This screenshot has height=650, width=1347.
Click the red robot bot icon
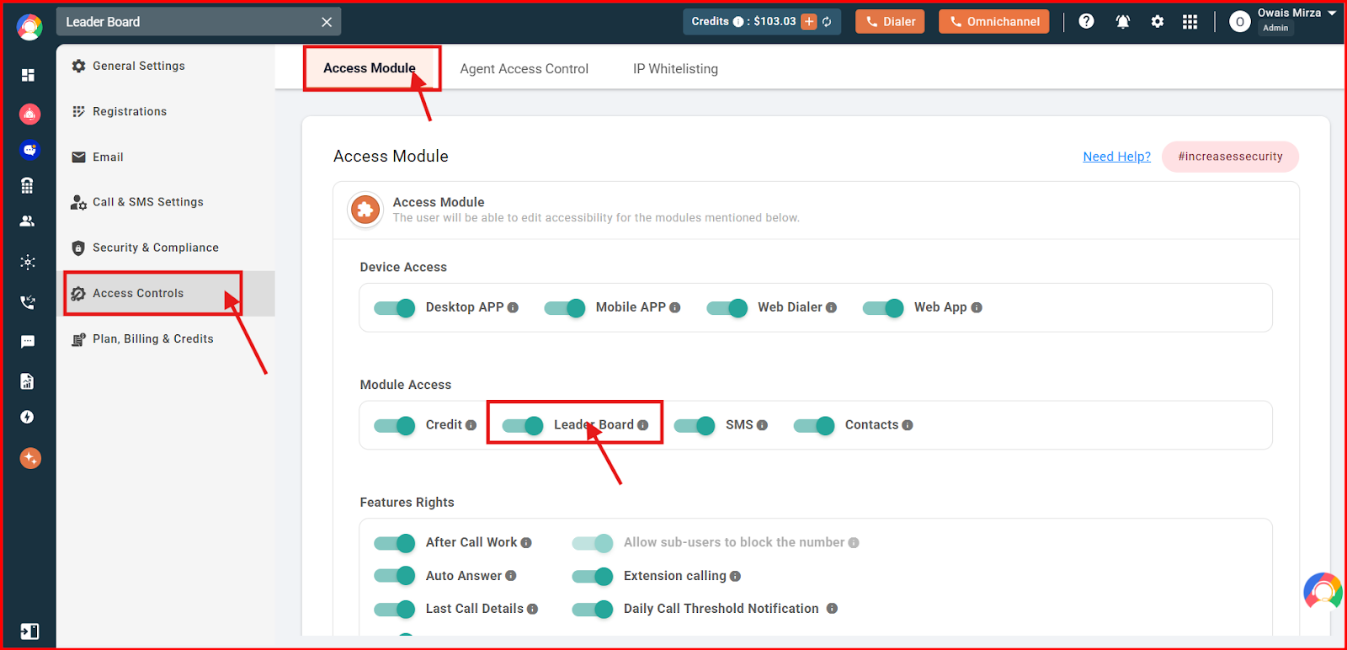(29, 113)
